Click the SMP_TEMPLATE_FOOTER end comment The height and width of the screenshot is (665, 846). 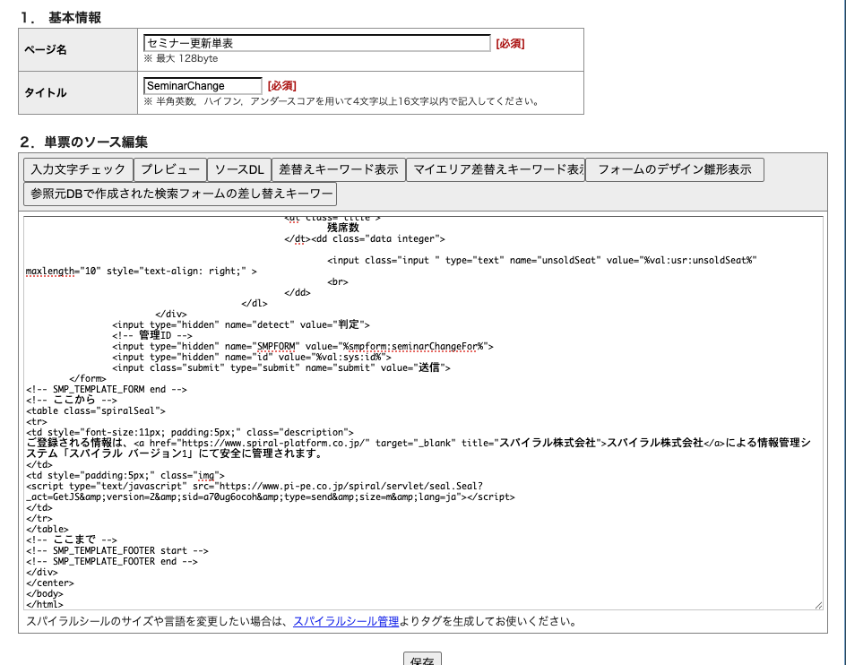[112, 562]
